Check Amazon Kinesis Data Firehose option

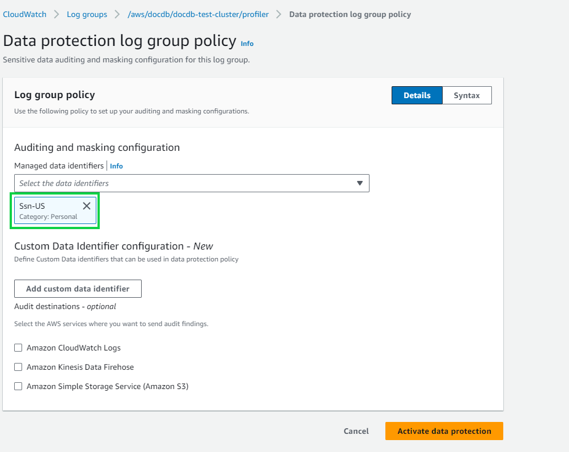click(18, 367)
